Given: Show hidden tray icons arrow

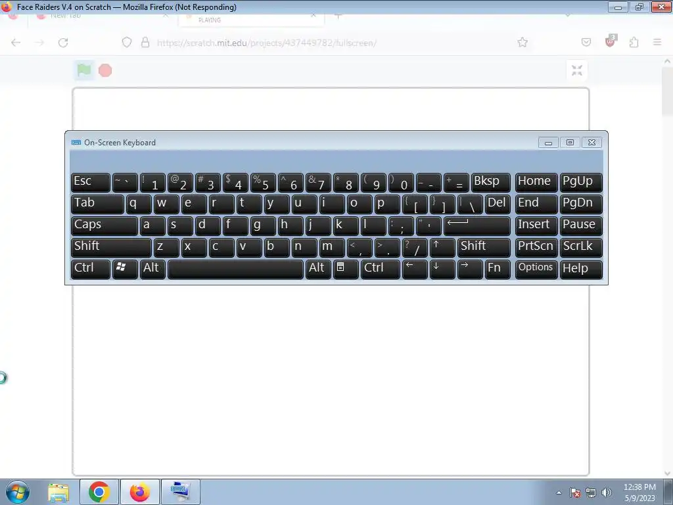Looking at the screenshot, I should tap(559, 493).
